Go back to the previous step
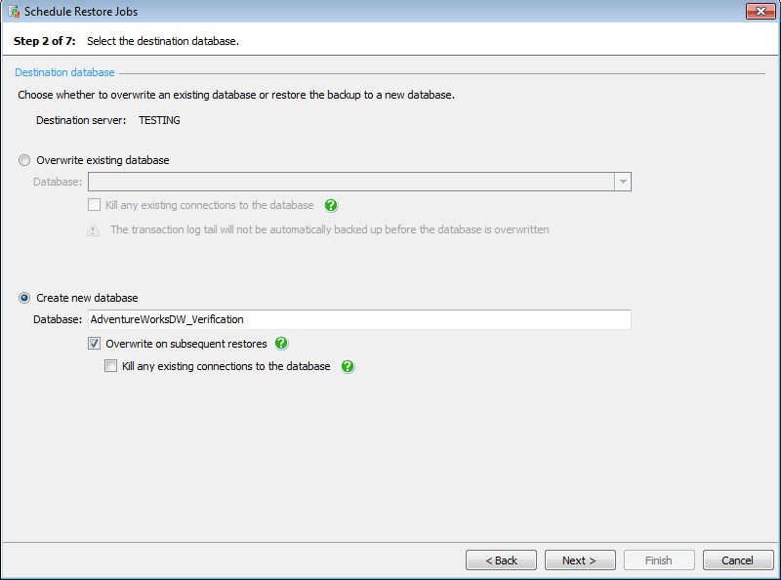Screen dimensions: 781x580 click(501, 559)
